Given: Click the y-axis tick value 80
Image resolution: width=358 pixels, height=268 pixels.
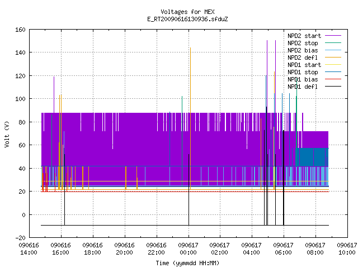Looking at the screenshot, I should 22,122.
